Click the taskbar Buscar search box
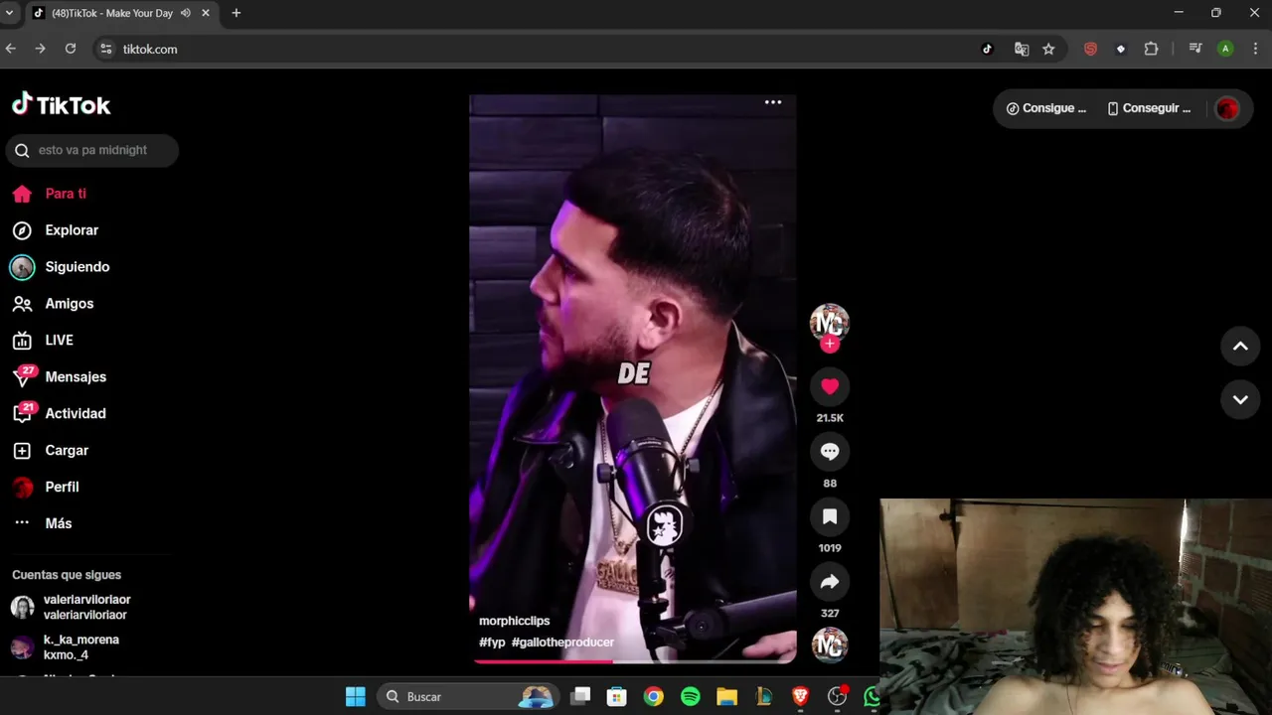The height and width of the screenshot is (715, 1272). tap(467, 697)
